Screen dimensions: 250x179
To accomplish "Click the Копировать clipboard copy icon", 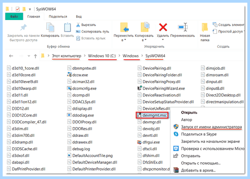I will click(50, 27).
